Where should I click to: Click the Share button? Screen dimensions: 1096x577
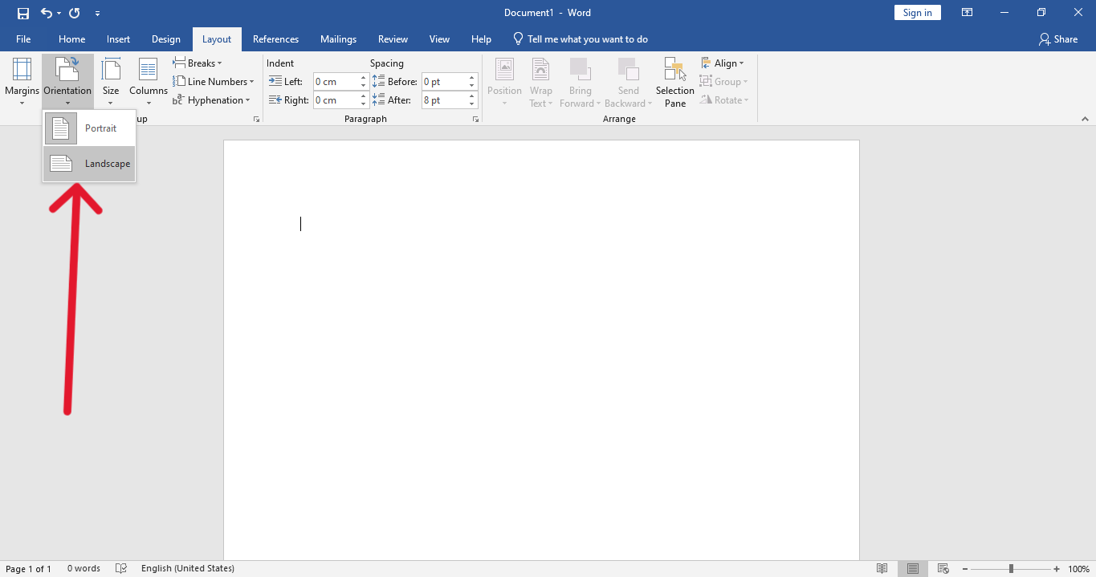coord(1057,39)
